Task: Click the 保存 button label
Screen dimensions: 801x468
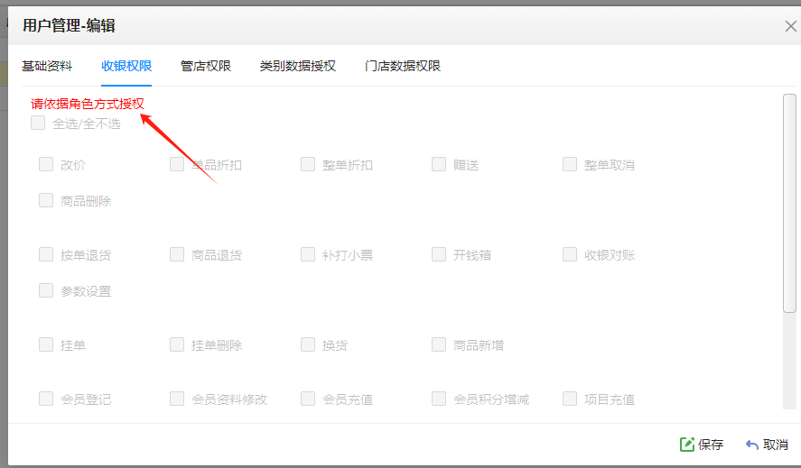Action: pyautogui.click(x=711, y=445)
